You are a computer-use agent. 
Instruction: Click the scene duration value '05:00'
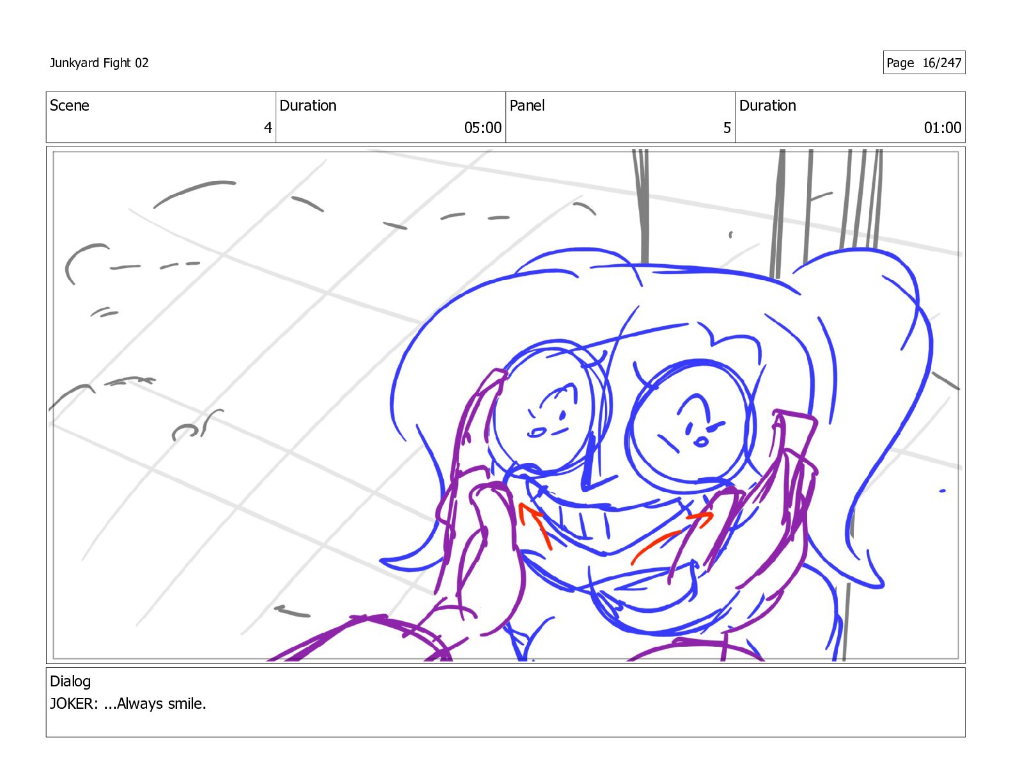pos(483,128)
